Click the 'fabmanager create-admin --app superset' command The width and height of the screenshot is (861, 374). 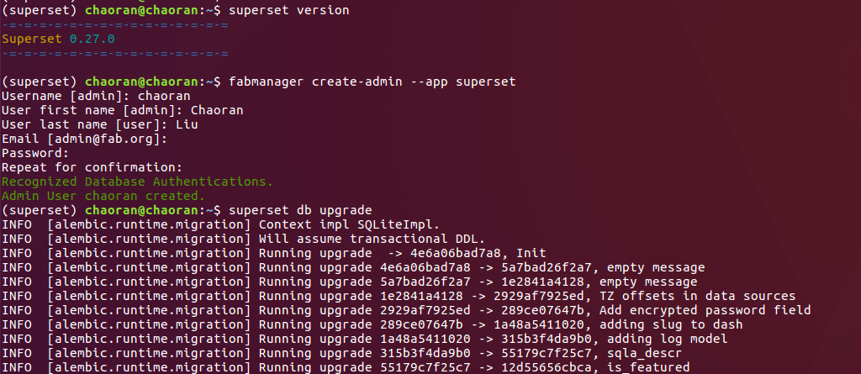(x=372, y=82)
